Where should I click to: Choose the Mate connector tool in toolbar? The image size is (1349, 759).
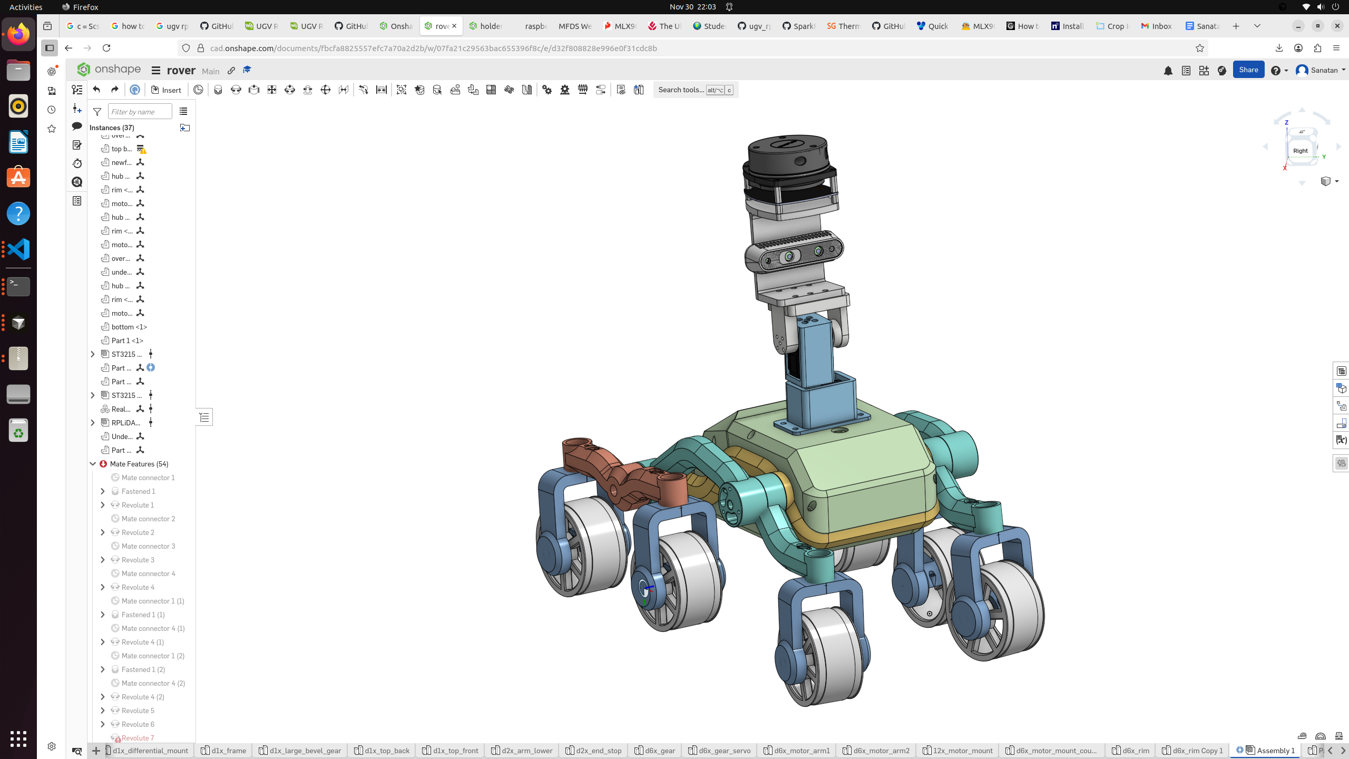click(198, 90)
